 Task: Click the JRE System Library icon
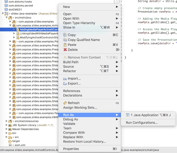10,125
